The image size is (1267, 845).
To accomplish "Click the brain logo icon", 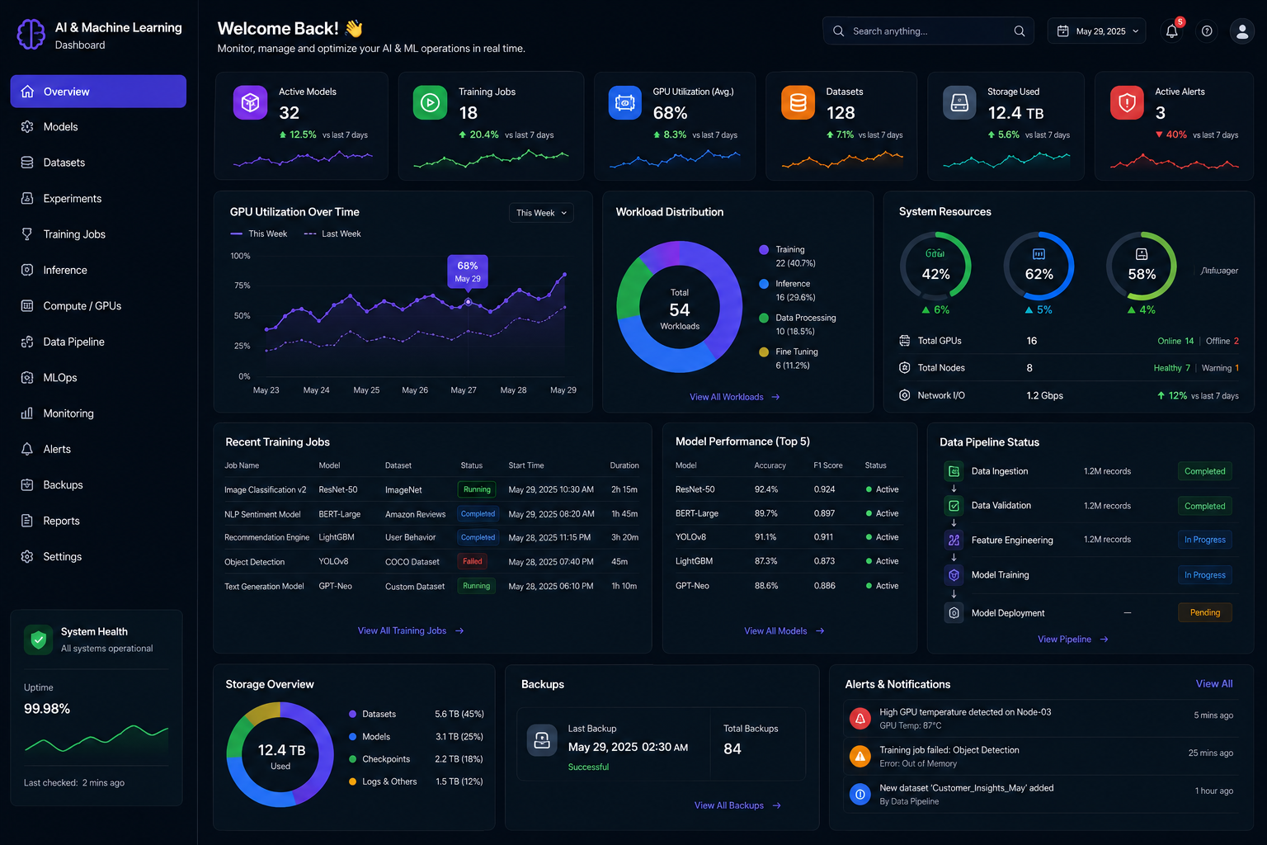I will click(31, 35).
